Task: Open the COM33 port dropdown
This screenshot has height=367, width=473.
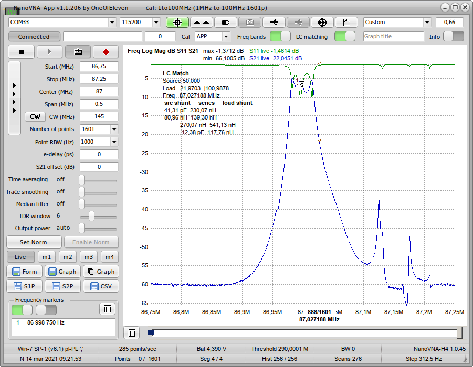Action: point(112,22)
